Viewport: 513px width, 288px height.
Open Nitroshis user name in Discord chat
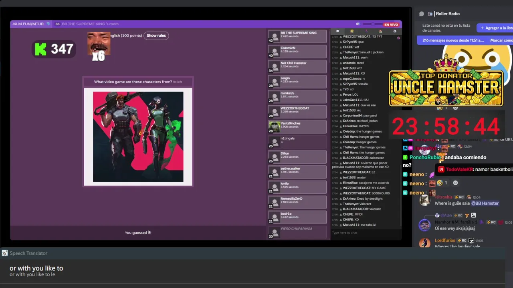pos(443,197)
